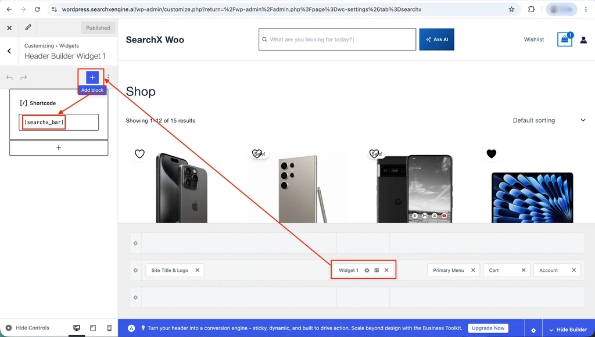Select the Widget 1 builder item
The image size is (595, 337).
pos(349,270)
